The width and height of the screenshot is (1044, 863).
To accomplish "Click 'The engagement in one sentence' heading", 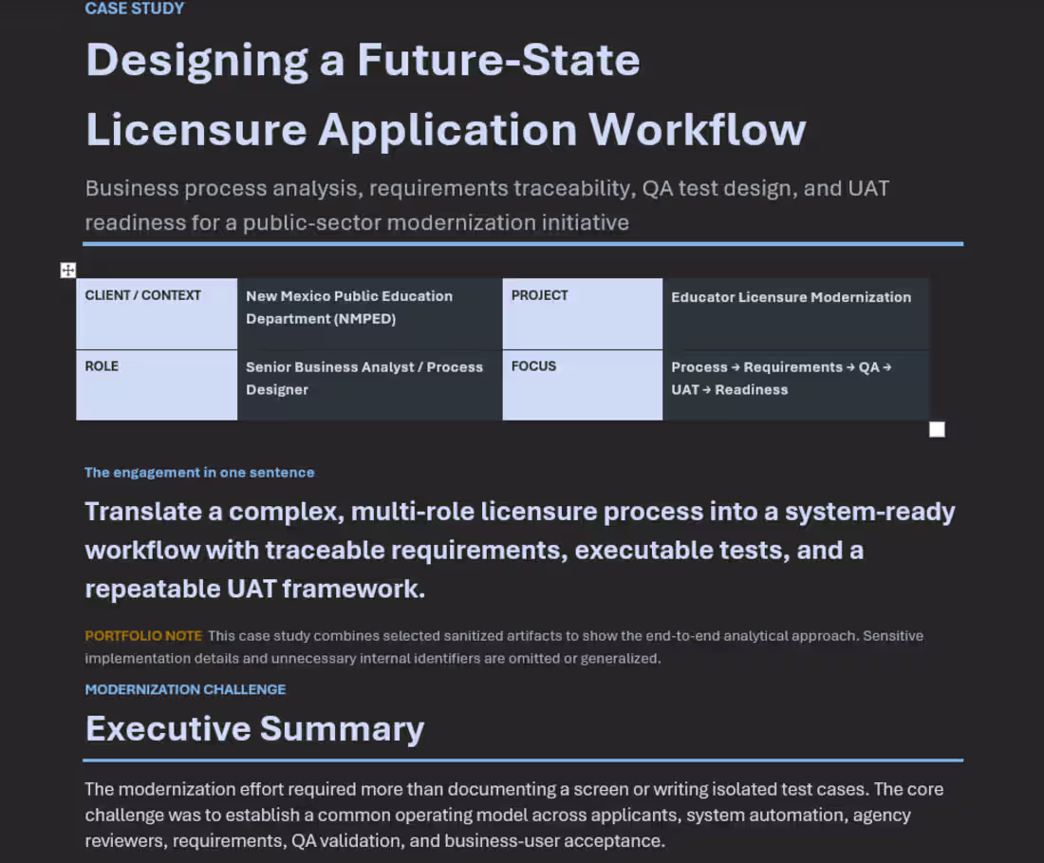I will tap(199, 472).
